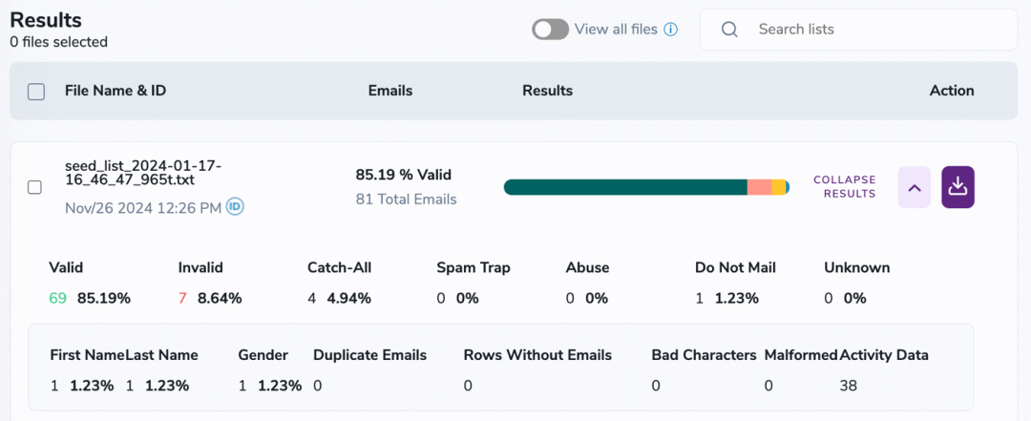Collapse results with the chevron-up button
This screenshot has height=421, width=1031.
(x=914, y=187)
